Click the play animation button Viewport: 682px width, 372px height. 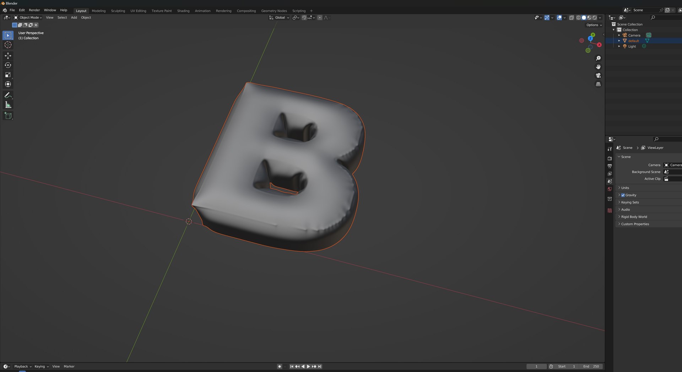[x=308, y=367]
